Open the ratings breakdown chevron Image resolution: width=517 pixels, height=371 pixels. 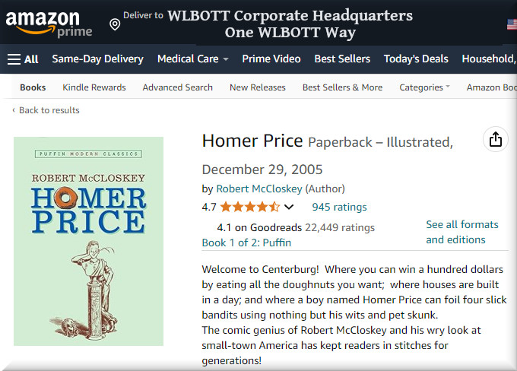288,207
